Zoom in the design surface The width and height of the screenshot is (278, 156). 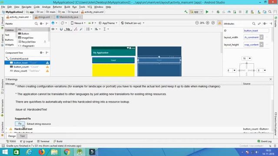pos(208,23)
